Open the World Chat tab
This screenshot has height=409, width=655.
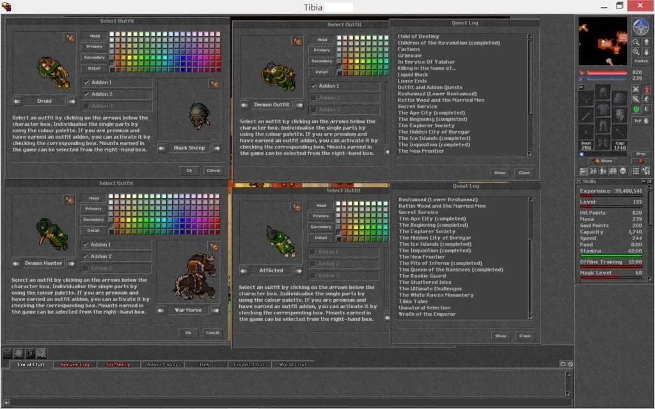click(x=293, y=364)
